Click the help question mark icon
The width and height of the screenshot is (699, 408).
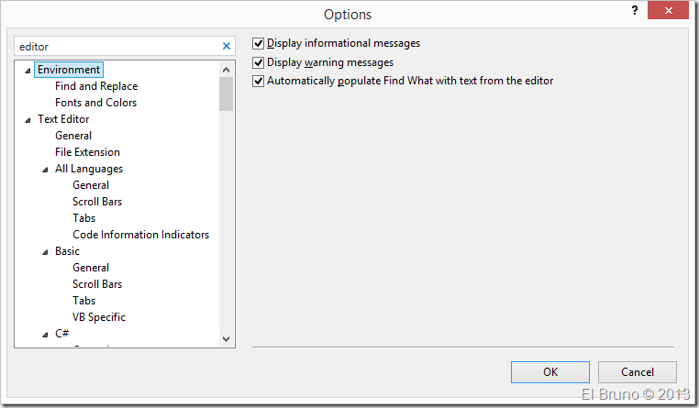tap(634, 10)
